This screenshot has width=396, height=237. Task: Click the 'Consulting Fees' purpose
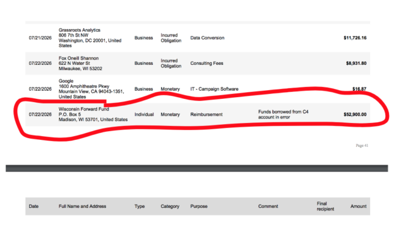(207, 63)
